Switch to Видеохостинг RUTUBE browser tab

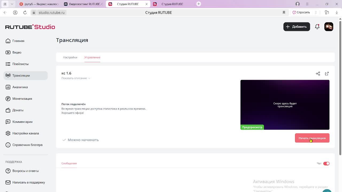(x=83, y=4)
